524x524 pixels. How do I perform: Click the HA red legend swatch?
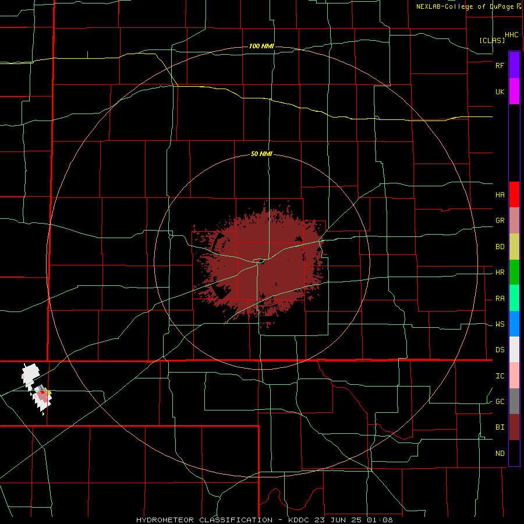click(514, 194)
